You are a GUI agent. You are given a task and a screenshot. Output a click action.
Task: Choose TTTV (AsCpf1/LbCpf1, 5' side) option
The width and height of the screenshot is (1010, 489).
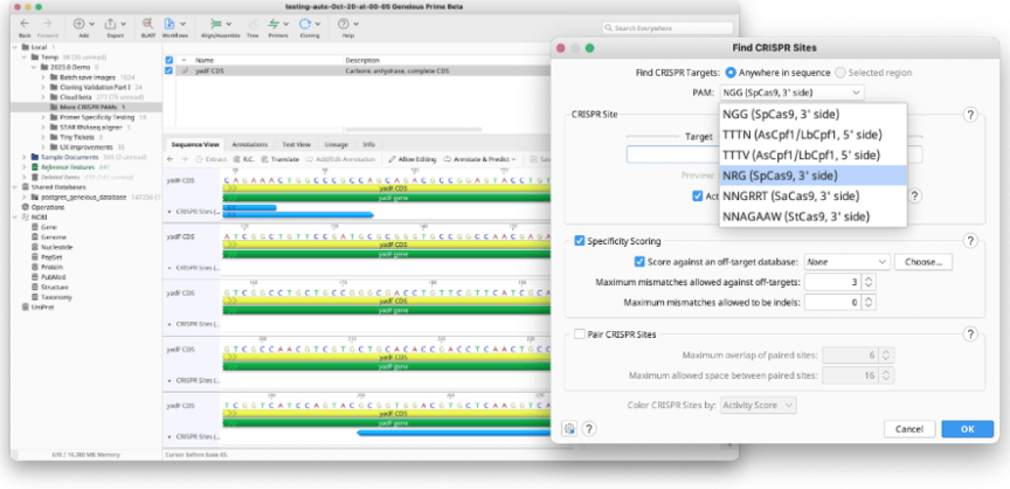(812, 155)
